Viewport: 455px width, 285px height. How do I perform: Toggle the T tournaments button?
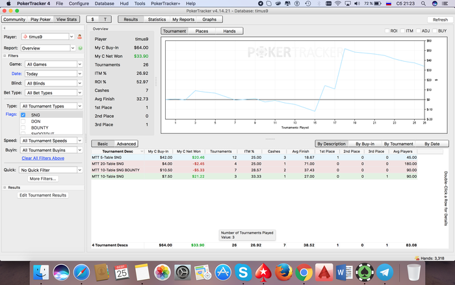[105, 20]
